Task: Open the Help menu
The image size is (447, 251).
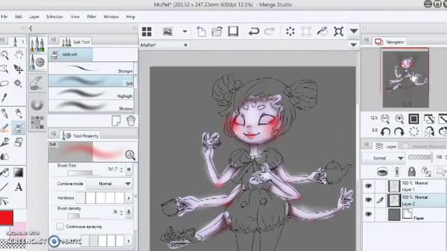Action: [x=131, y=17]
